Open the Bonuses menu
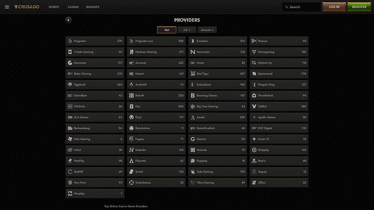374x210 pixels. pos(93,7)
